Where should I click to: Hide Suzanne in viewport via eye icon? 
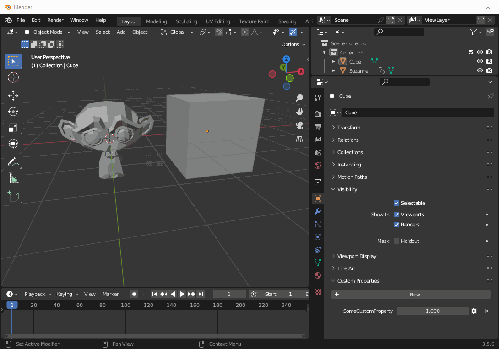coord(480,70)
